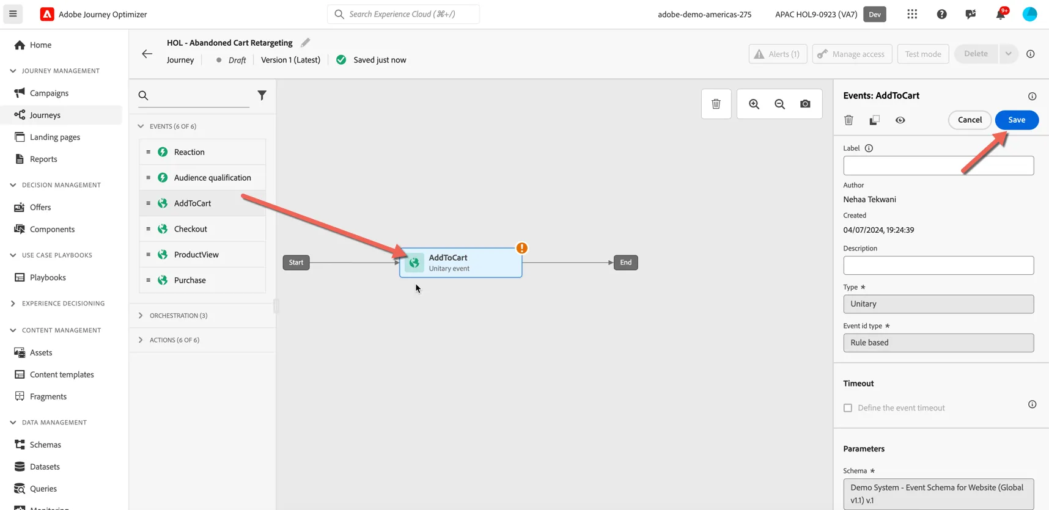Viewport: 1049px width, 510px height.
Task: Open the apps grid switcher
Action: coord(912,14)
